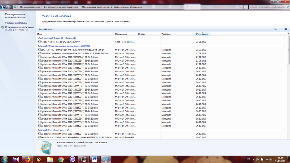This screenshot has height=163, width=290.
Task: Click in the search updates field
Action: (268, 7)
